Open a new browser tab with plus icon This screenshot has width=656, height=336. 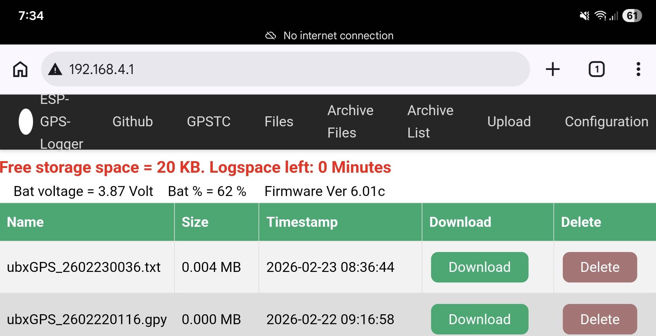point(553,69)
